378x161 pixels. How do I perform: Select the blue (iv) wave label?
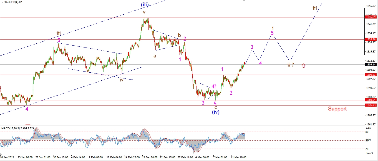click(x=216, y=112)
